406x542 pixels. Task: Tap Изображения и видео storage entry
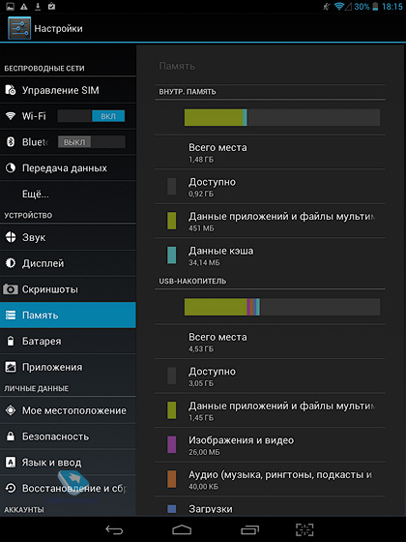coord(270,444)
